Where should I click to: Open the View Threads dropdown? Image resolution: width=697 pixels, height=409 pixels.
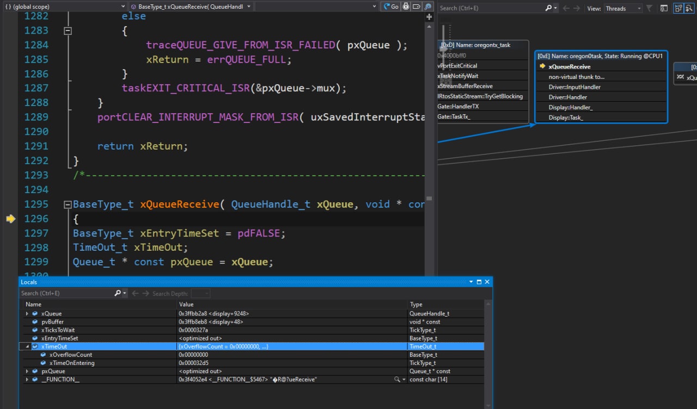pyautogui.click(x=623, y=8)
